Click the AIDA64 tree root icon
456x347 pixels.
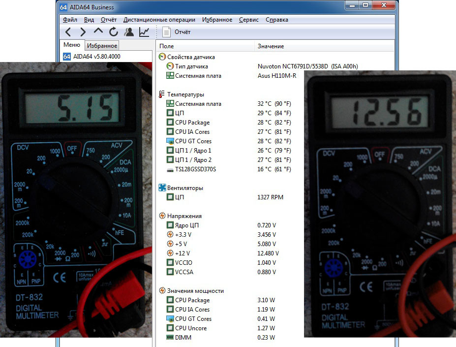(67, 57)
